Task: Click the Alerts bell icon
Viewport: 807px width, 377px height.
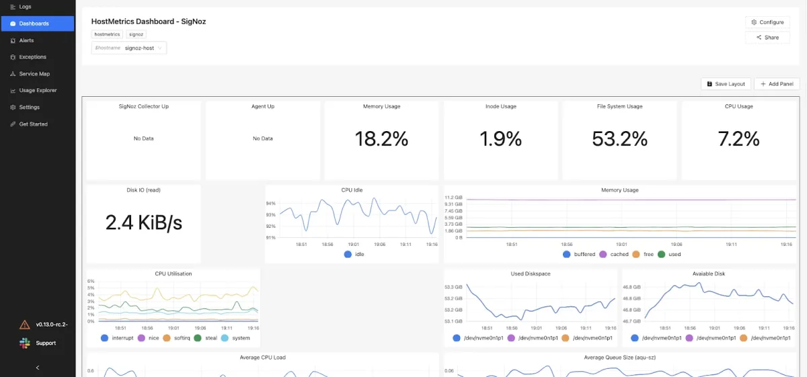Action: point(13,40)
